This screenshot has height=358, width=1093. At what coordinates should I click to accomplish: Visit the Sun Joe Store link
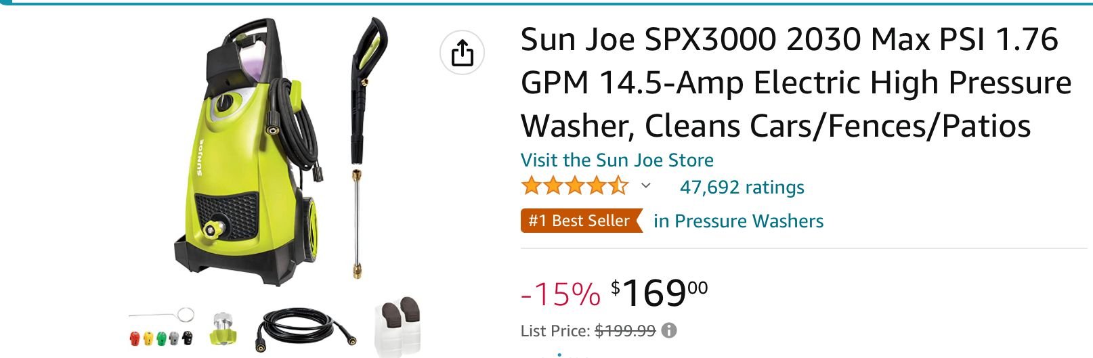coord(617,160)
